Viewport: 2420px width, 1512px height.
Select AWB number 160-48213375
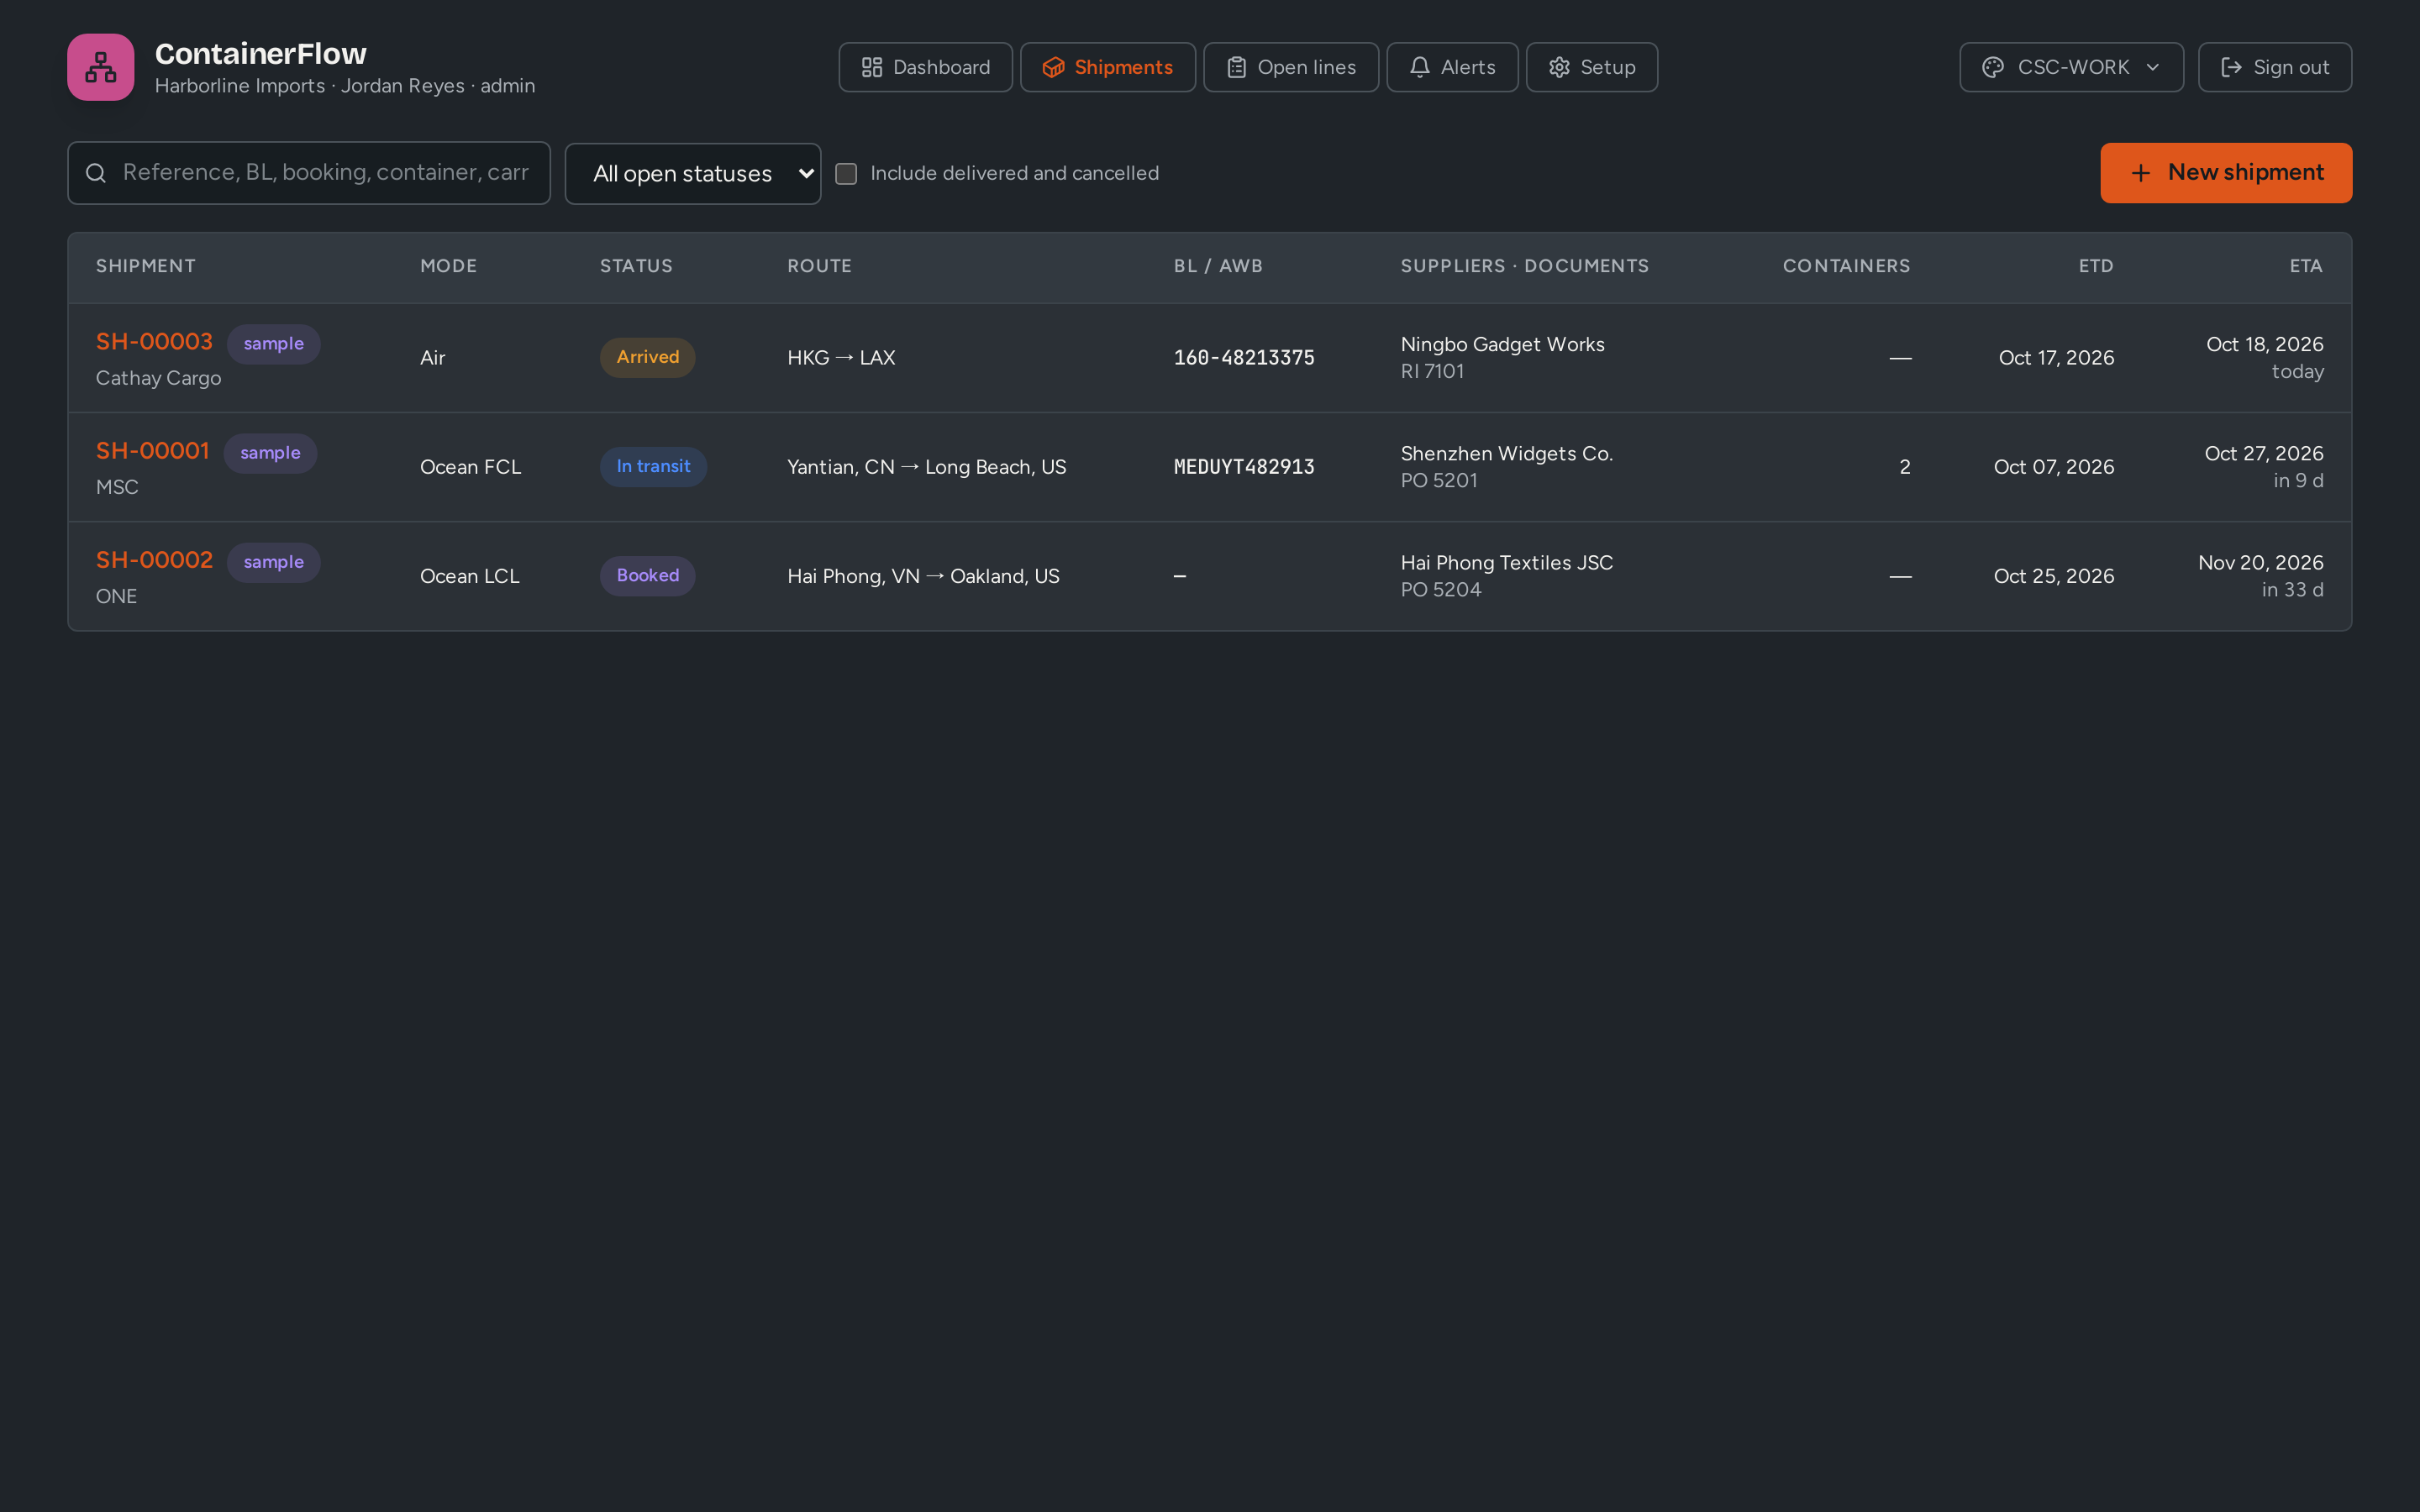1243,358
